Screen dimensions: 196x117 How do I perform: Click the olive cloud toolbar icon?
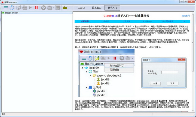click(65, 8)
